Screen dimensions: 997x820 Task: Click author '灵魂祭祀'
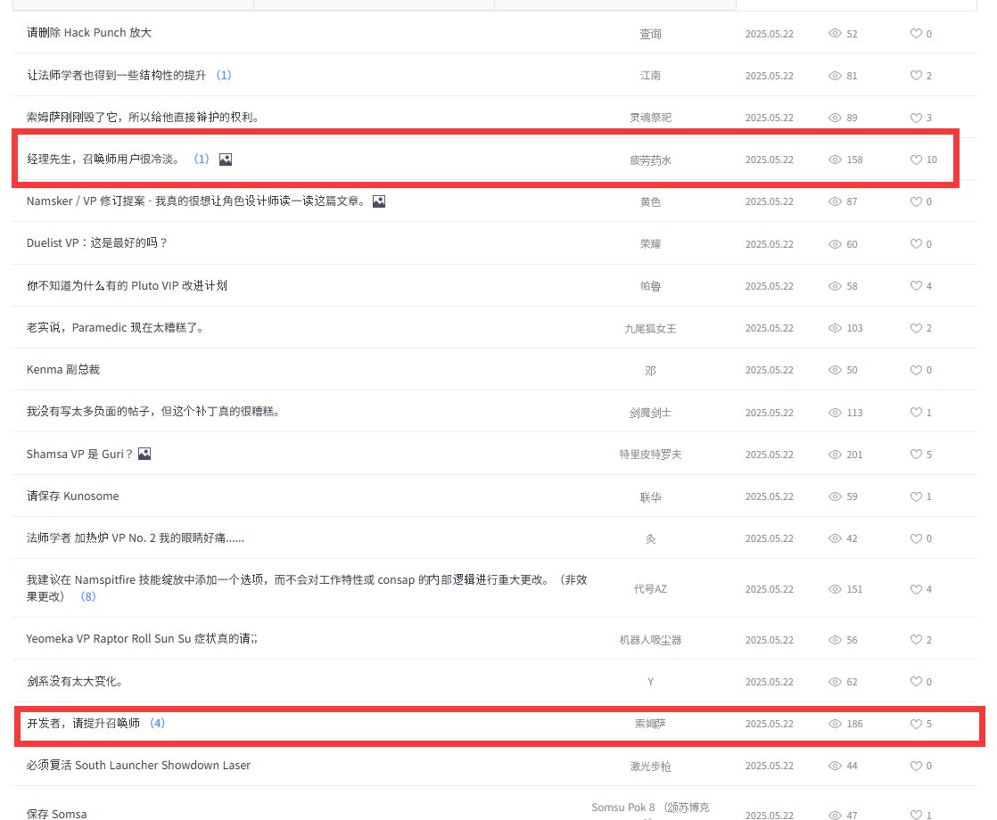650,118
